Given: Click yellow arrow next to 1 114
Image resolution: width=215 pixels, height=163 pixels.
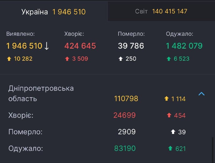Looking at the screenshot, I should point(166,99).
